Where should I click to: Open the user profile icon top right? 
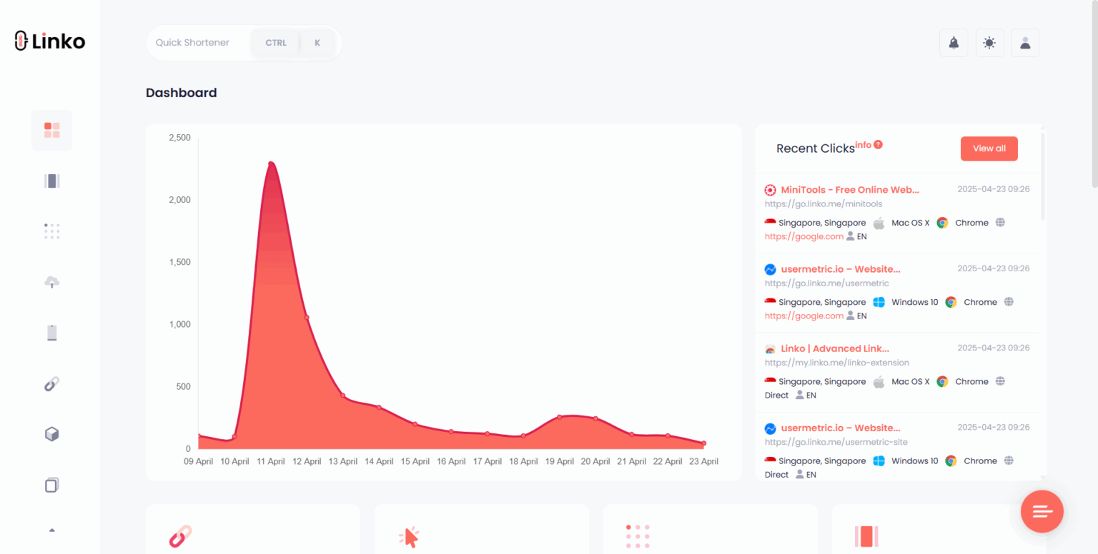click(x=1025, y=42)
